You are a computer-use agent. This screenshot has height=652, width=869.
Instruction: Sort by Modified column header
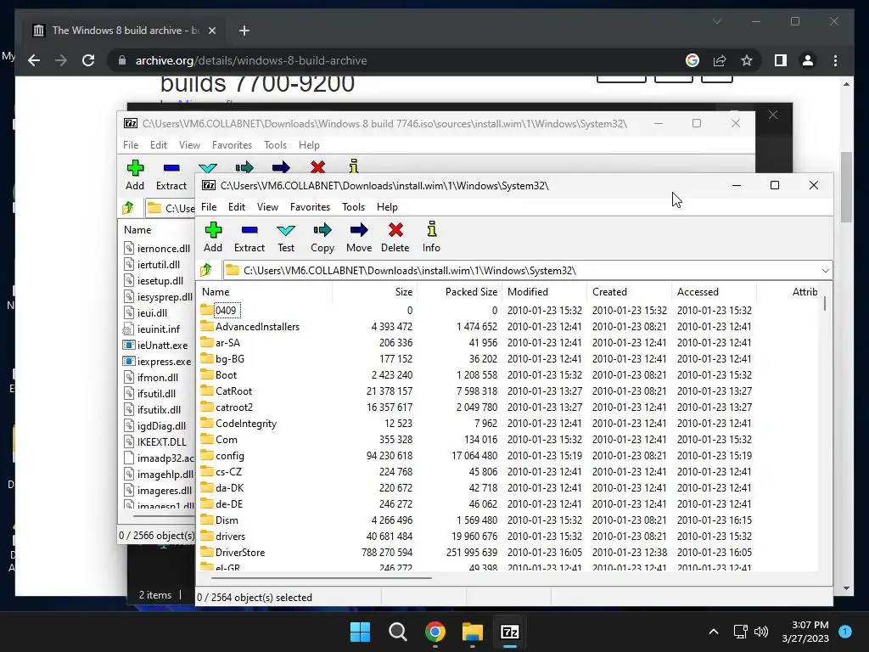[x=544, y=292]
